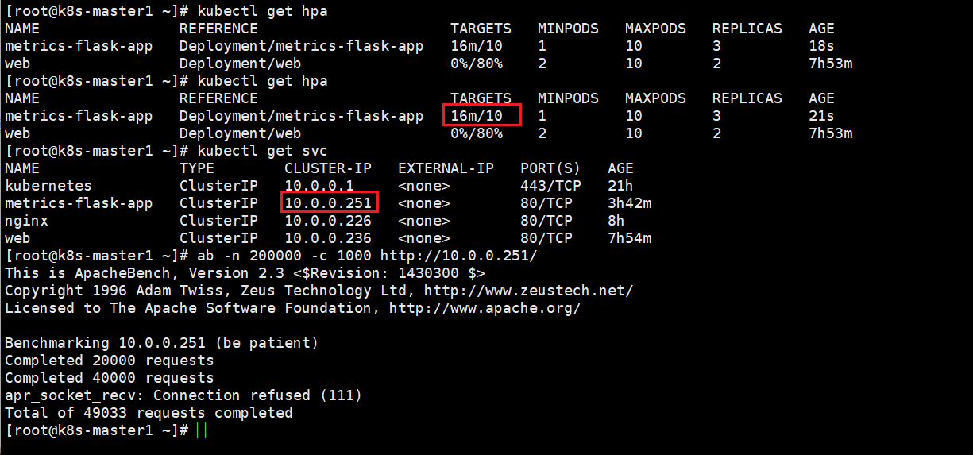Viewport: 973px width, 455px height.
Task: Click 'Total of 49033 requests completed' line
Action: [149, 413]
